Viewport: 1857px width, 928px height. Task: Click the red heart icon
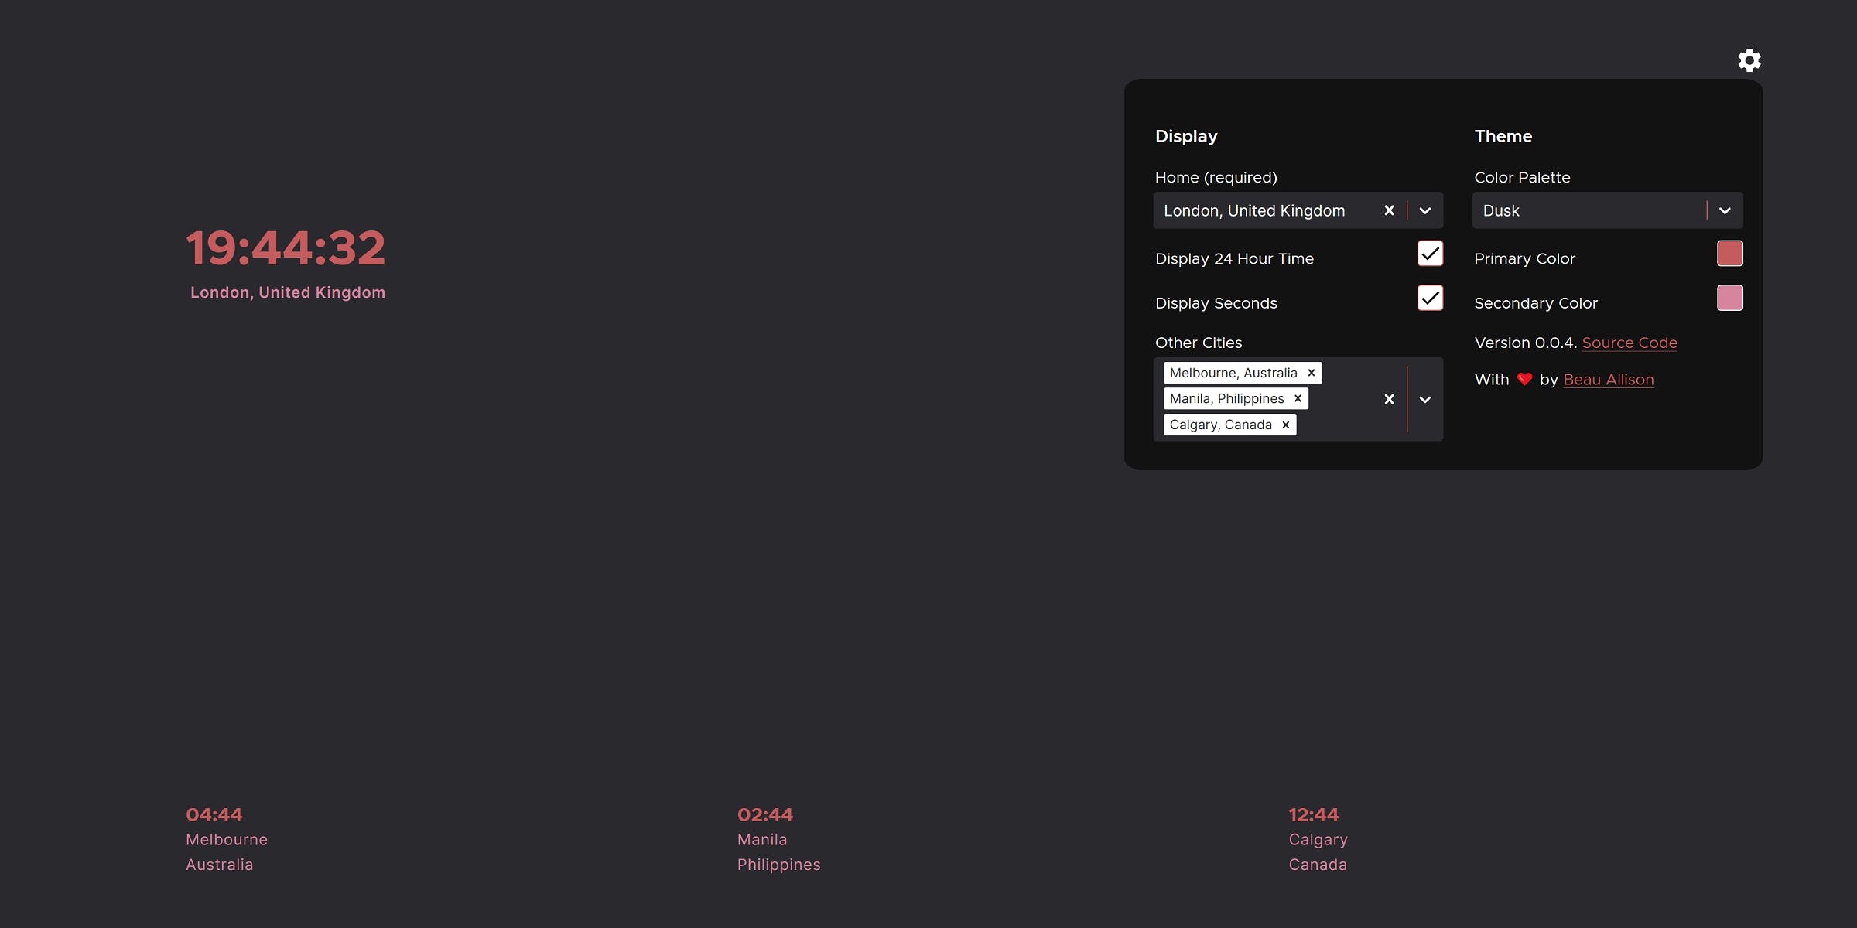1524,380
